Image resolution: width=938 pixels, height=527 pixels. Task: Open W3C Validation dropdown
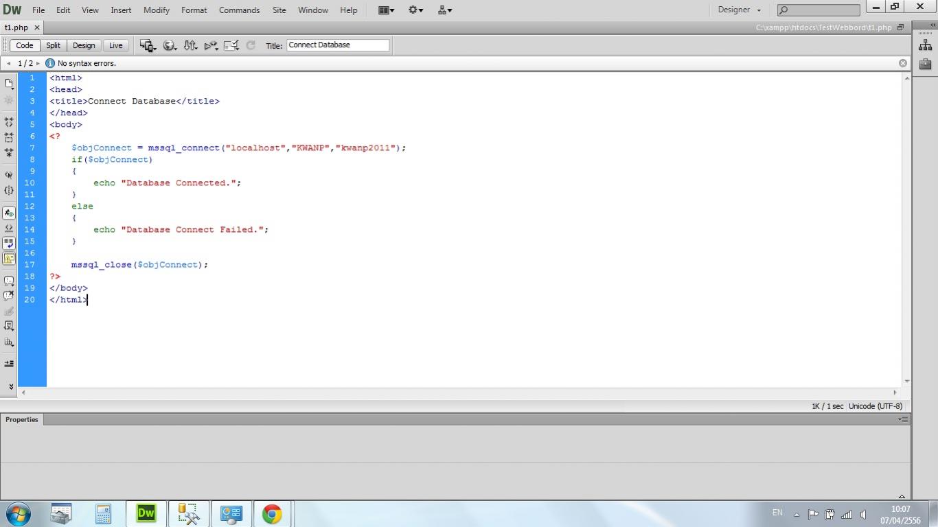211,45
